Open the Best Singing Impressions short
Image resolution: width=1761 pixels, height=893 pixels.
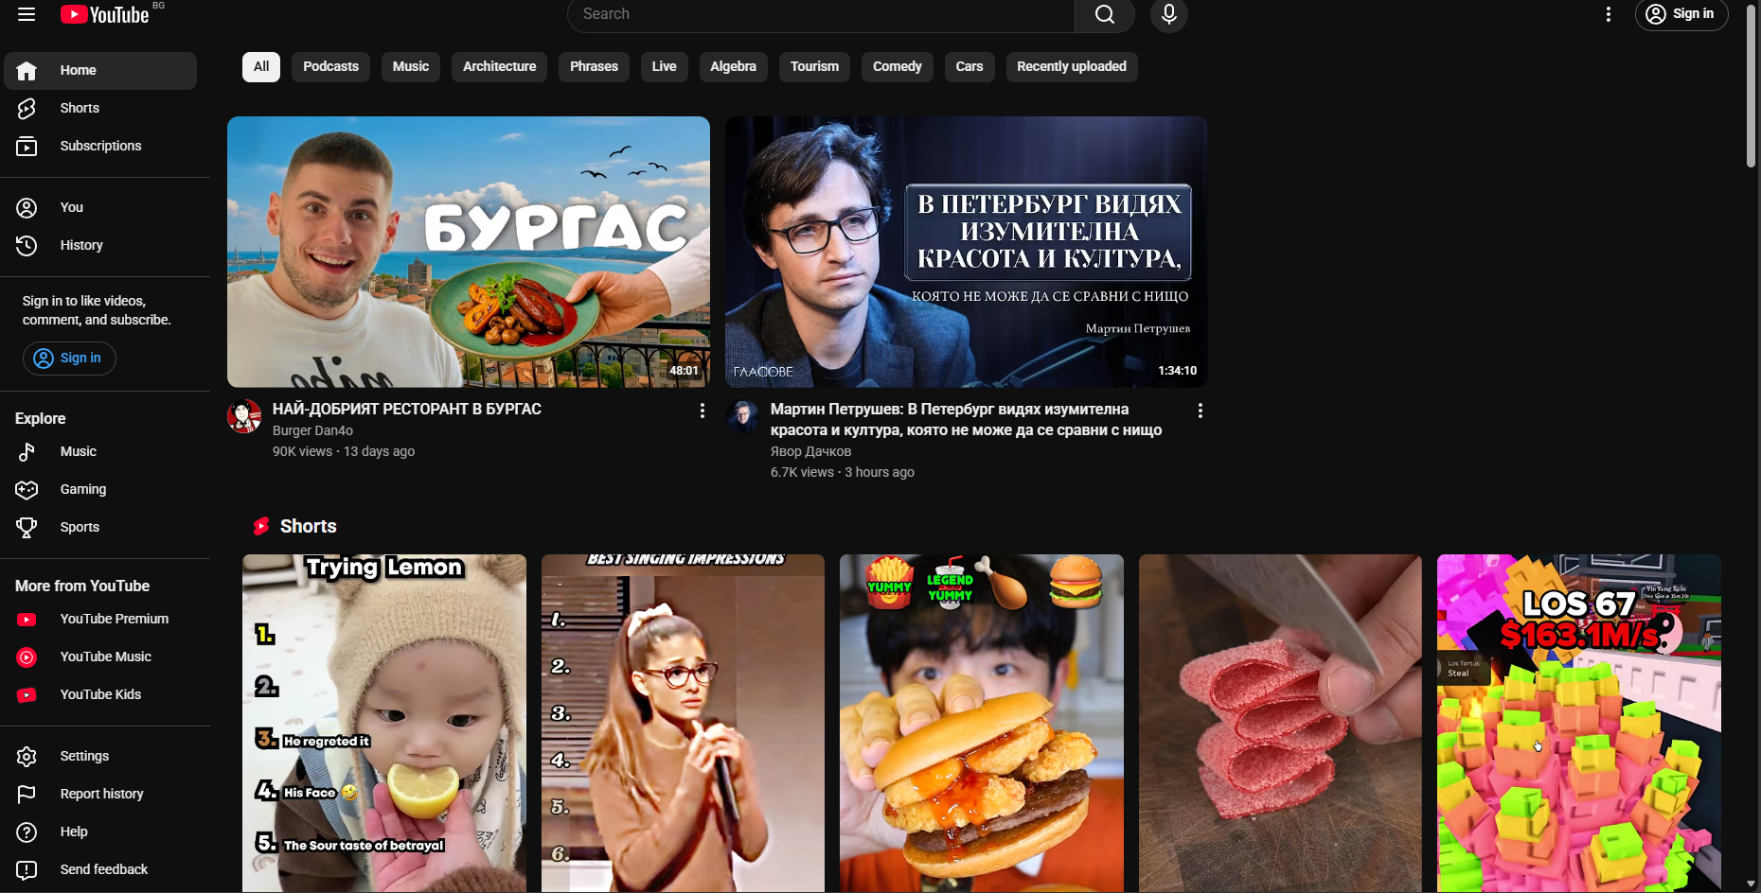pos(683,724)
